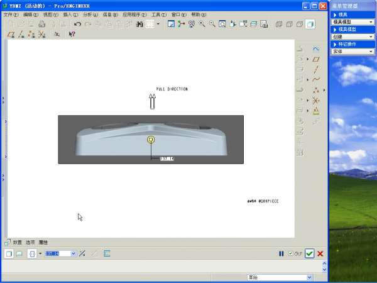Open the last menu bar item, Help
Image resolution: width=377 pixels, height=283 pixels.
(199, 14)
